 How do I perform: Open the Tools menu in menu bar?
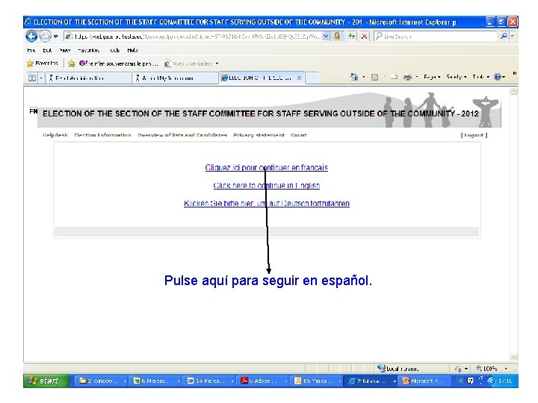(x=114, y=51)
